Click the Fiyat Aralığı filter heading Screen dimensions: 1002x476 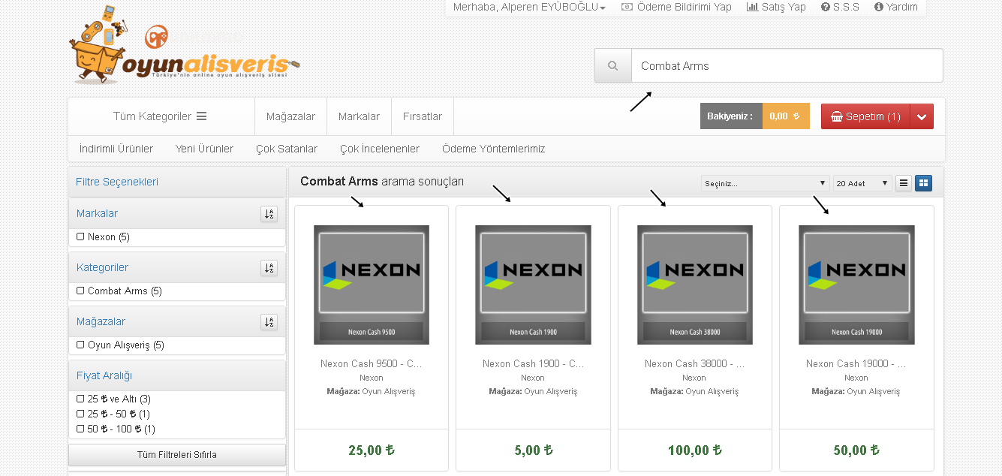(104, 375)
